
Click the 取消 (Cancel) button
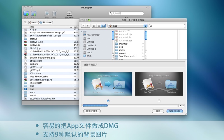(x=158, y=111)
